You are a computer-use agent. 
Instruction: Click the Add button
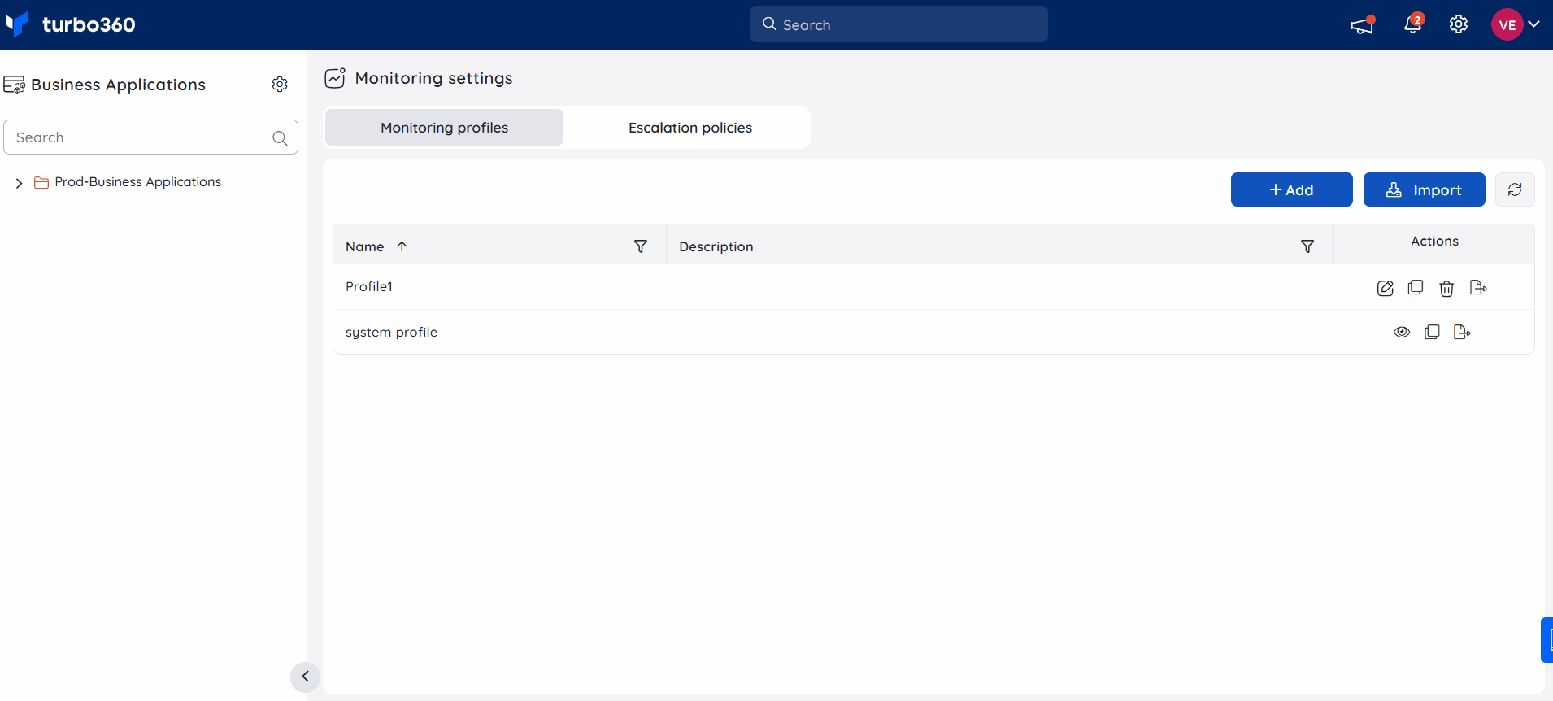coord(1291,189)
